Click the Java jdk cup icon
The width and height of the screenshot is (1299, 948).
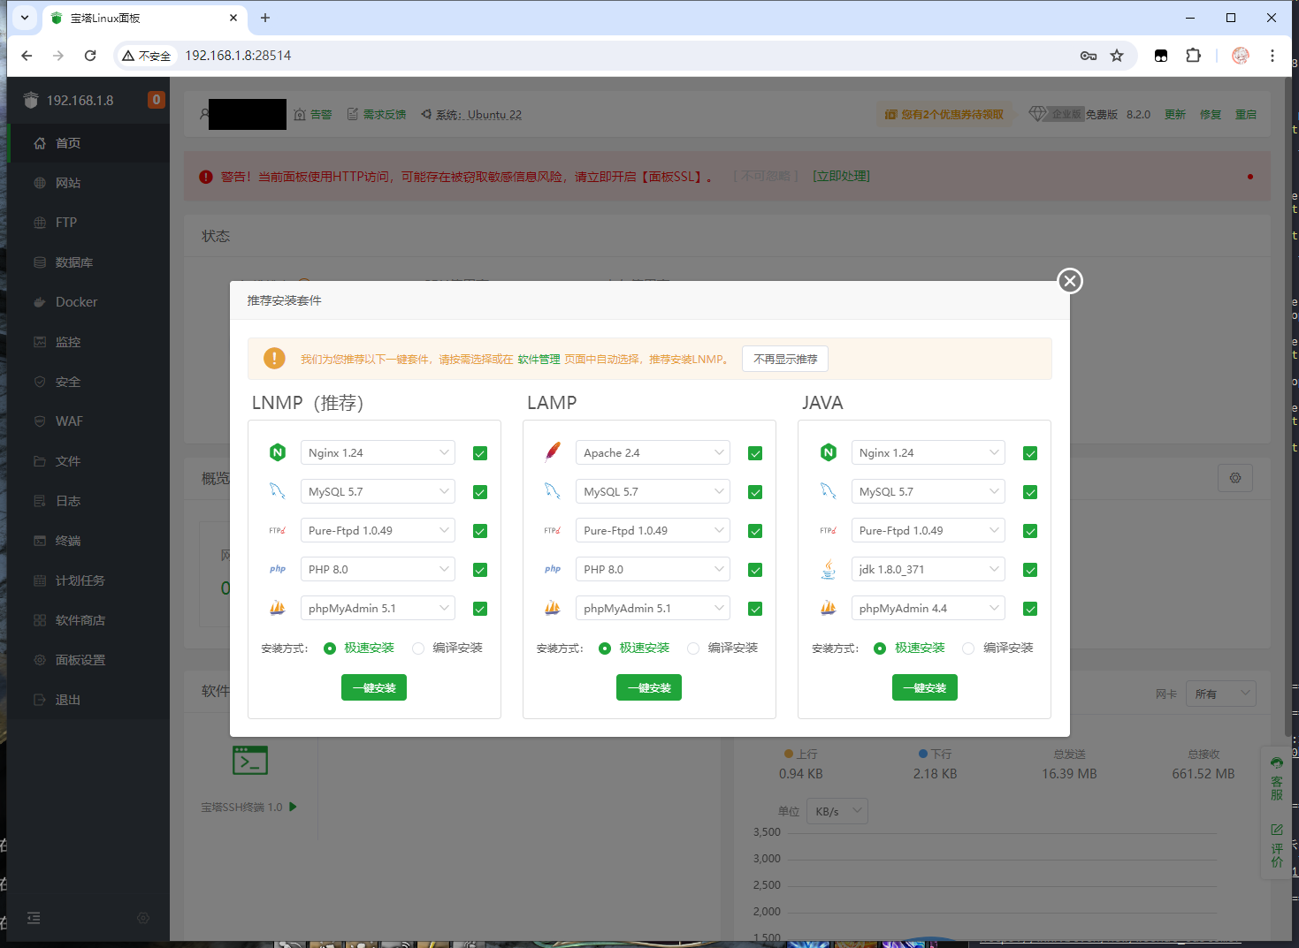[829, 569]
